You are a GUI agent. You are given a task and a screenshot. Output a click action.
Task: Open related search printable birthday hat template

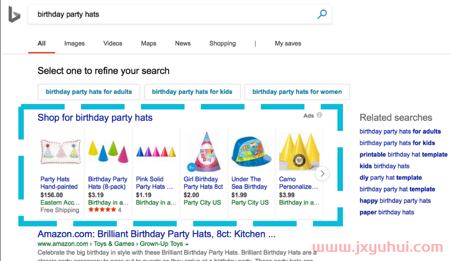click(403, 154)
